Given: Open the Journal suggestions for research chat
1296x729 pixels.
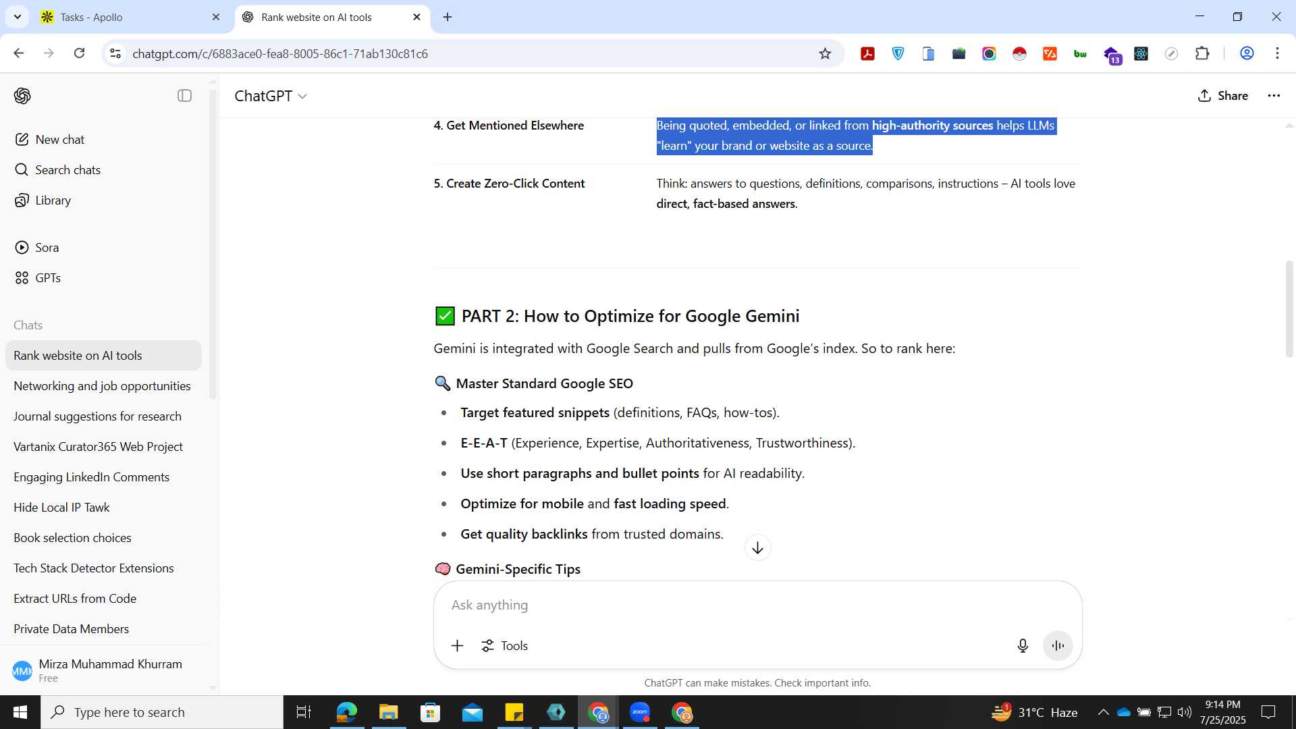Looking at the screenshot, I should pyautogui.click(x=103, y=416).
